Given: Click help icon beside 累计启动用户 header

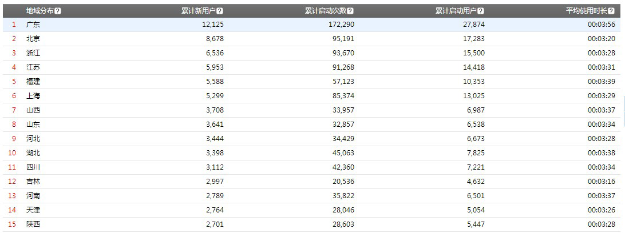Looking at the screenshot, I should coord(481,11).
